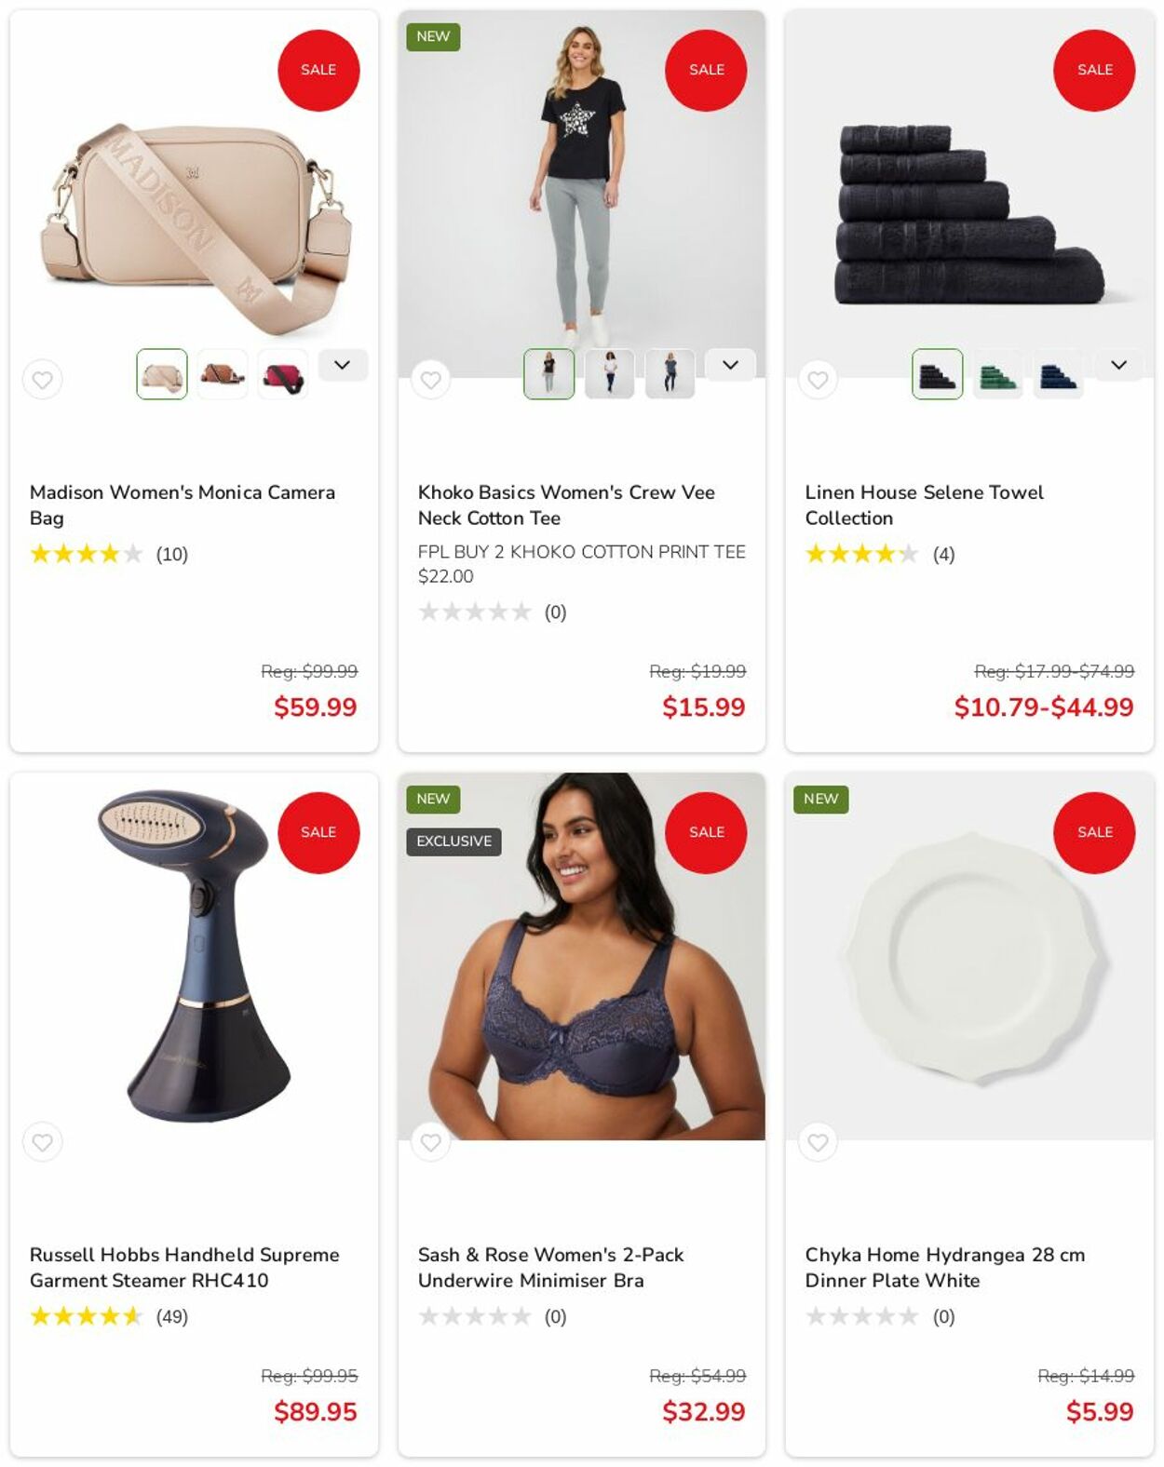1164x1467 pixels.
Task: Save Russell Hobbs Garment Steamer to wishlist
Action: coord(42,1142)
